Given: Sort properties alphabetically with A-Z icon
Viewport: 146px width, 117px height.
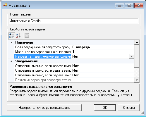Looking at the screenshot, I should click(x=18, y=36).
